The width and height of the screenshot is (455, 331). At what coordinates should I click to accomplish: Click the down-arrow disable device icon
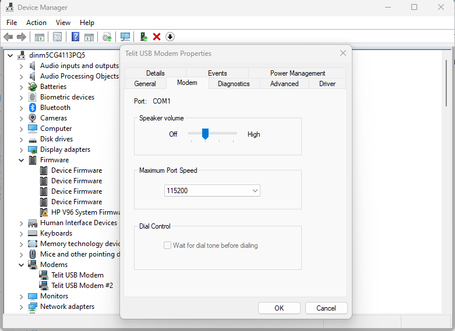170,37
